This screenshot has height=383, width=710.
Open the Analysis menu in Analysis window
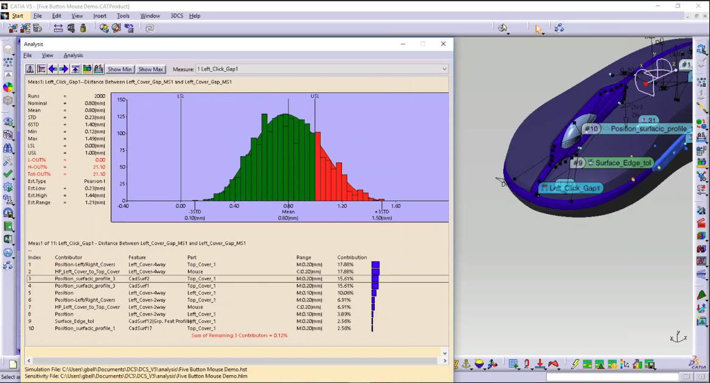[x=73, y=55]
